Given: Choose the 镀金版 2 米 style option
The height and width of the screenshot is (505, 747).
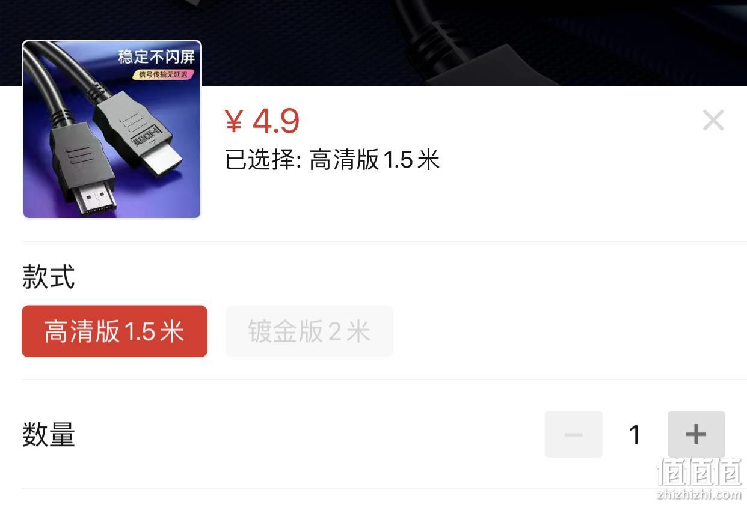Looking at the screenshot, I should click(309, 331).
